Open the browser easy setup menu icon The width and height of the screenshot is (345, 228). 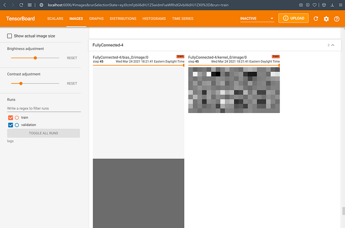click(341, 5)
